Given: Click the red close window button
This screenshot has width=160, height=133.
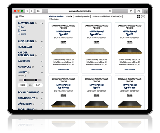Looking at the screenshot, I should tap(15, 11).
